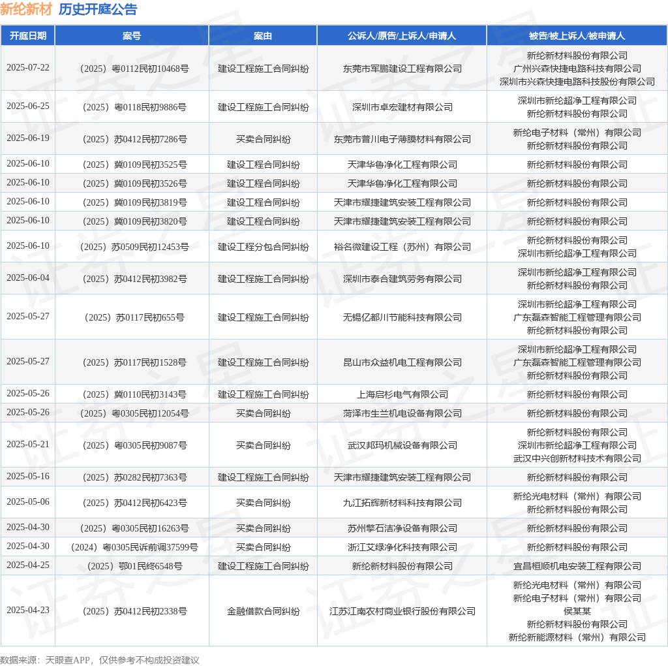The height and width of the screenshot is (666, 668).
Task: Select the 开庭日期 column header
Action: 28,36
